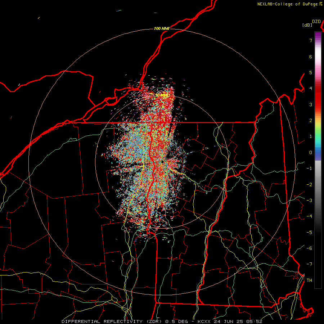This screenshot has width=324, height=324.
Task: Click the black radar site dot at center
Action: [162, 162]
